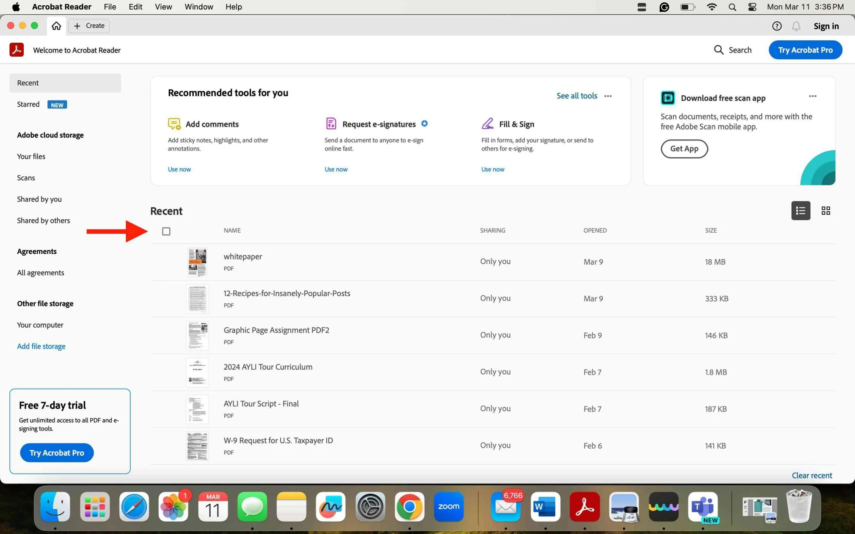Click the Request E-signatures tool icon
Viewport: 855px width, 534px height.
point(331,124)
